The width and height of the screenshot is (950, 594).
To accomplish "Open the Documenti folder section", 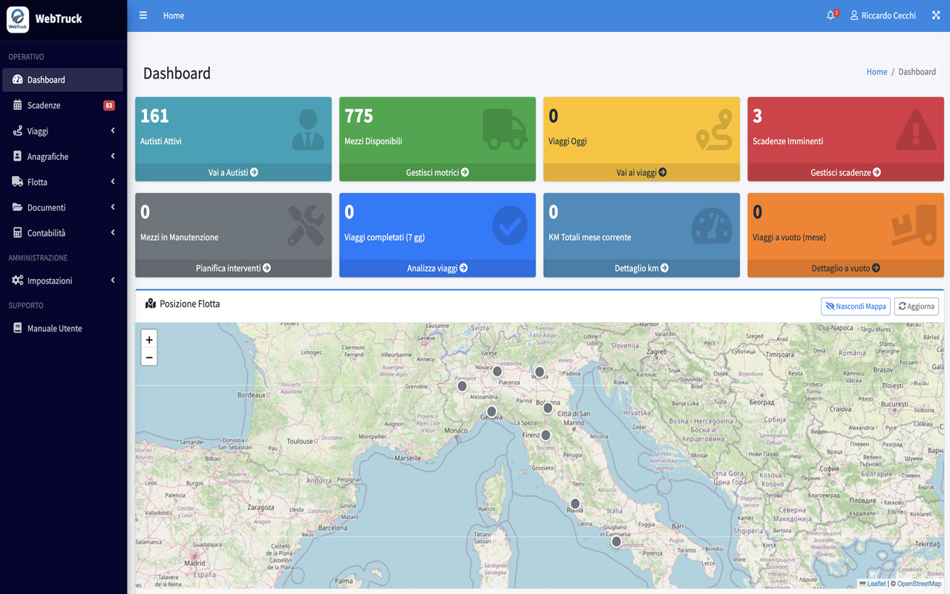I will pyautogui.click(x=46, y=206).
